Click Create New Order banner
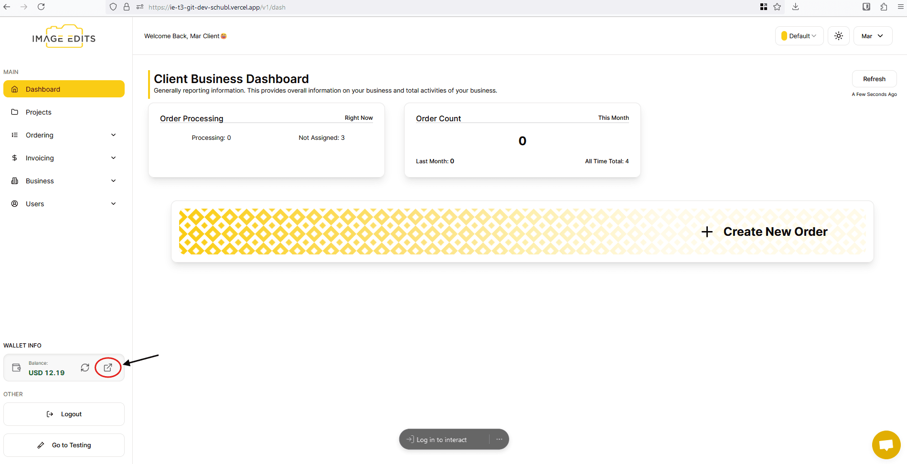Image resolution: width=907 pixels, height=464 pixels. point(522,232)
